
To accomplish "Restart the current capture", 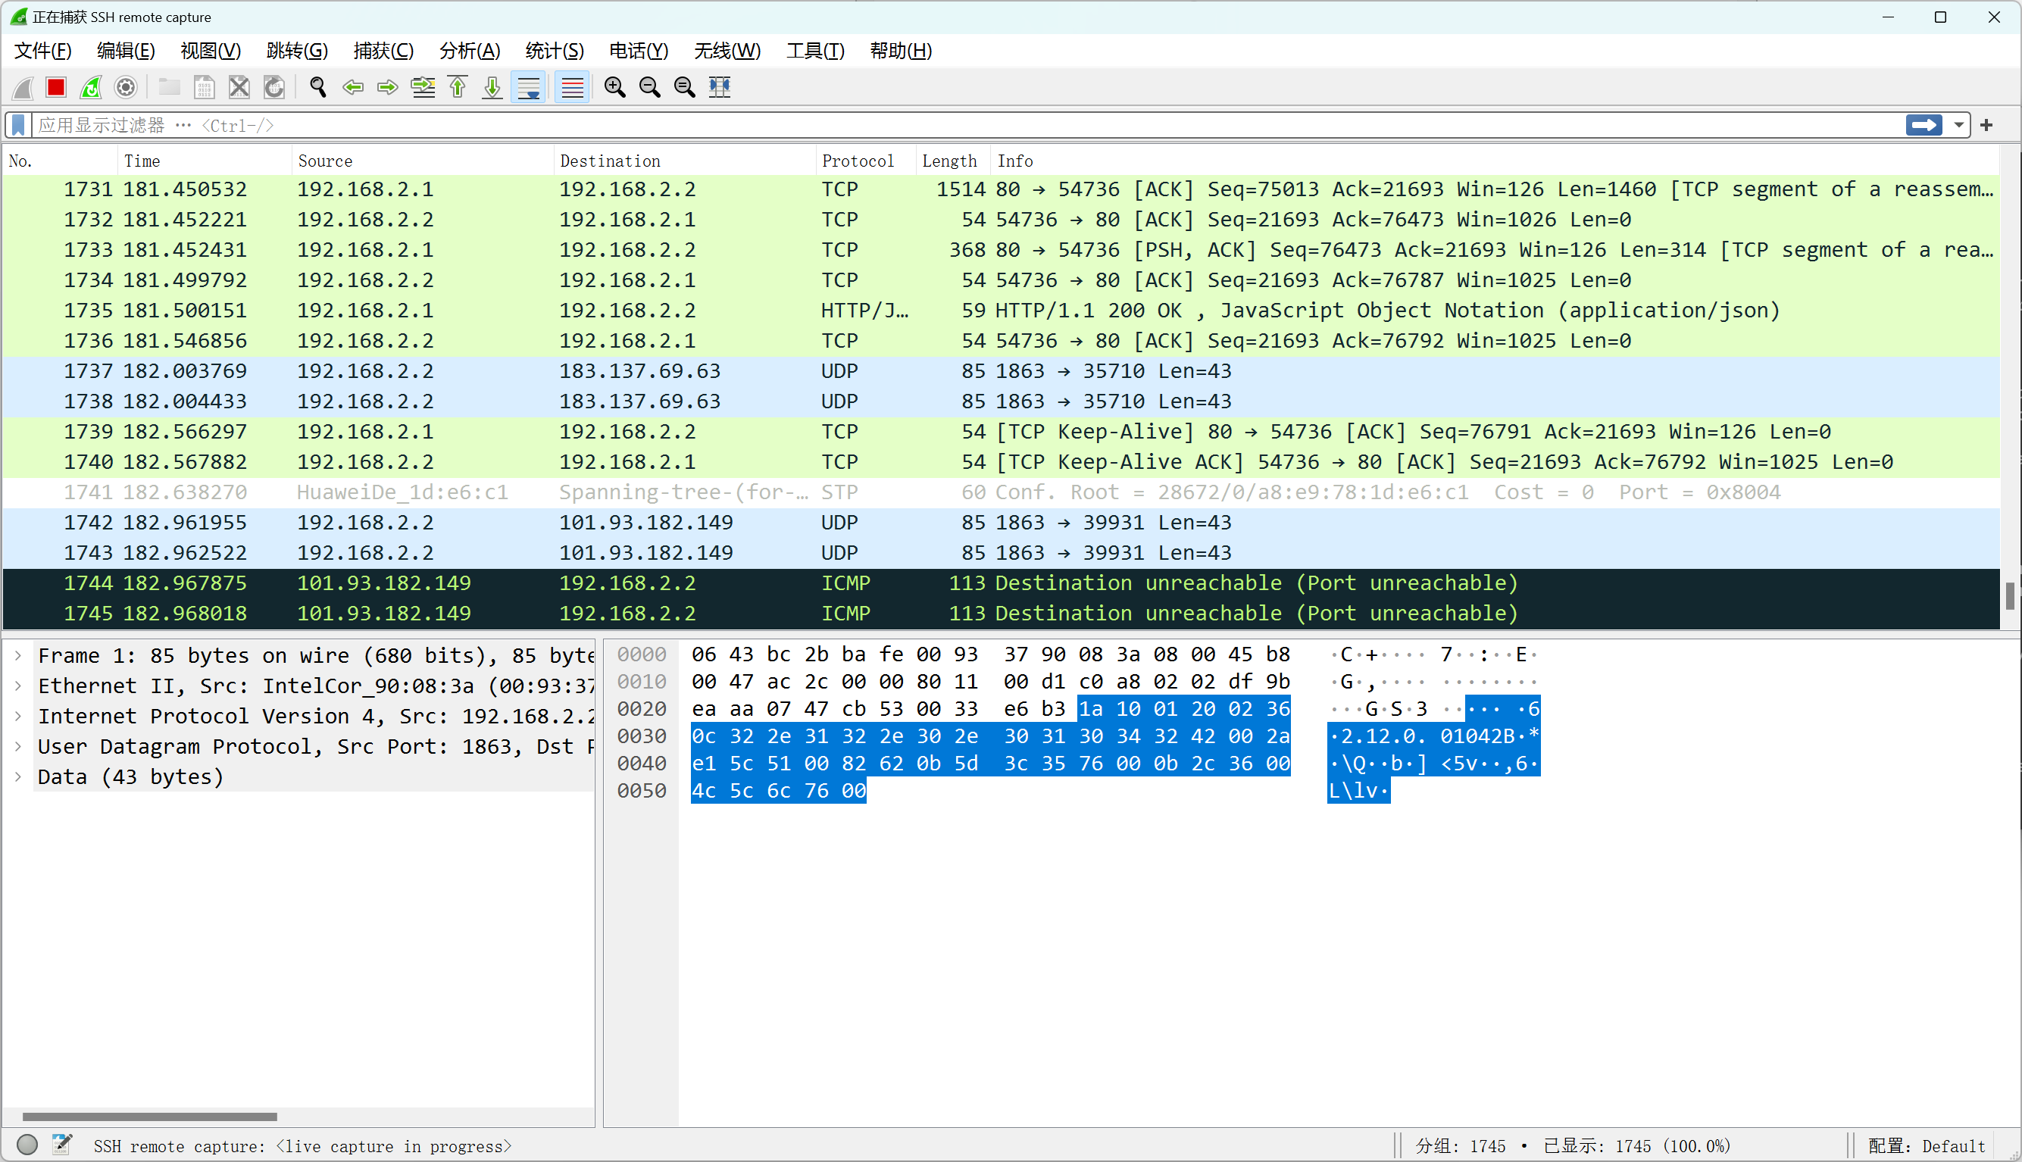I will pos(91,87).
